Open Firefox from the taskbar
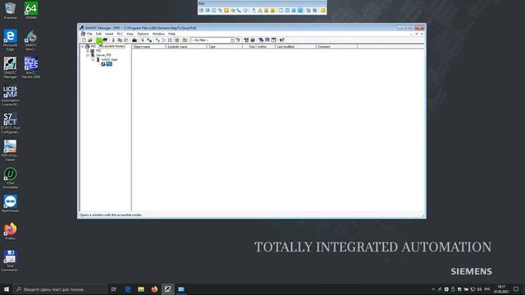 [x=154, y=289]
